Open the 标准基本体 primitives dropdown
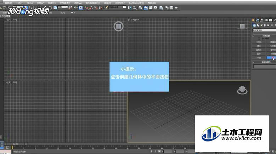Viewport: 276px width, 154px height. [x=264, y=30]
